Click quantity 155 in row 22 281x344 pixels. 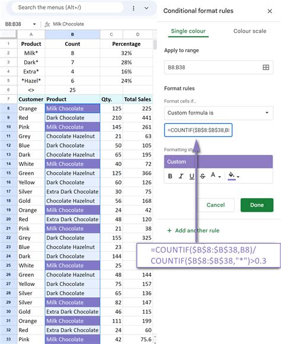[x=111, y=238]
